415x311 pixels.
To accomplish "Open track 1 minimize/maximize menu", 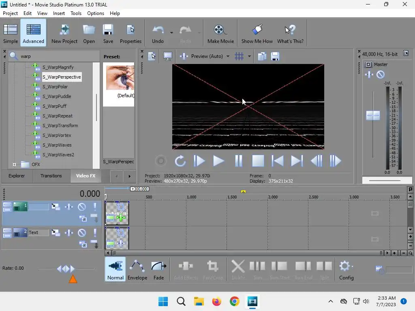I will 7,207.
